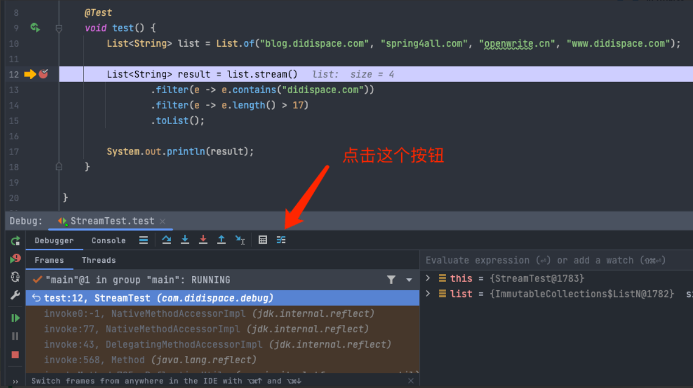Expand the 'this' variable node
Image resolution: width=693 pixels, height=388 pixels.
pyautogui.click(x=428, y=278)
